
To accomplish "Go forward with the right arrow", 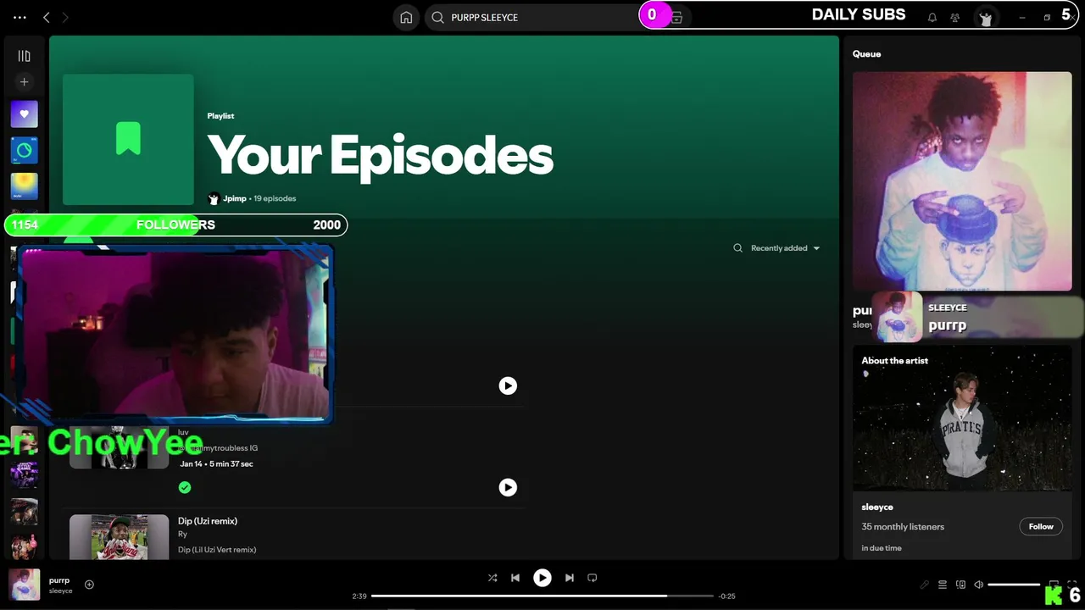I will [65, 17].
